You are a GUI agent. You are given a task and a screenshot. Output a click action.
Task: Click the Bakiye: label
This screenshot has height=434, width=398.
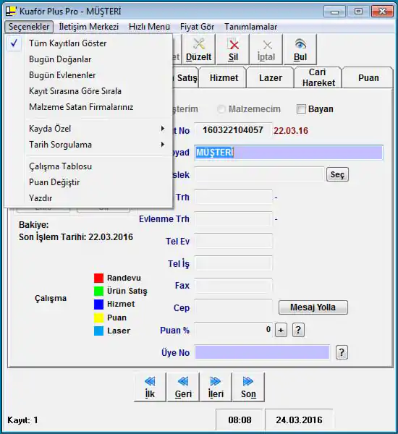pyautogui.click(x=34, y=225)
